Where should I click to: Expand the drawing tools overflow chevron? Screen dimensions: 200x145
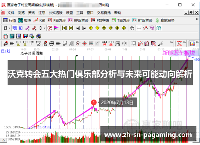pyautogui.click(x=172, y=42)
